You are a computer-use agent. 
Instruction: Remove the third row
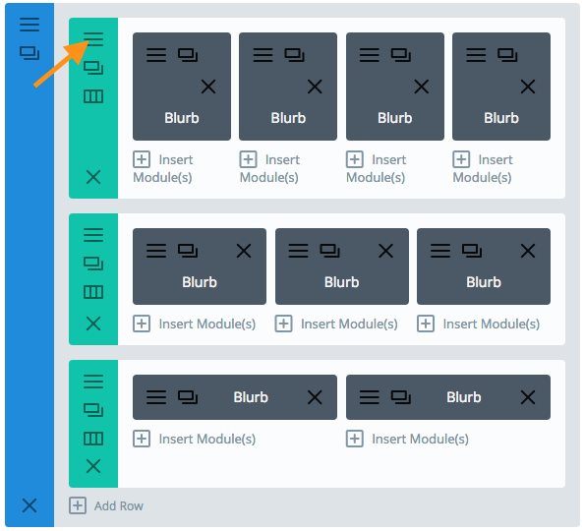tap(93, 466)
